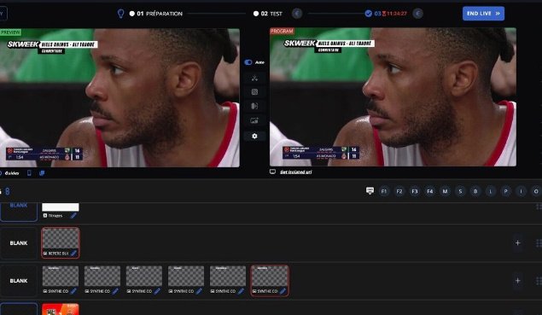
Task: Toggle the Guides option under preview
Action: (10, 173)
